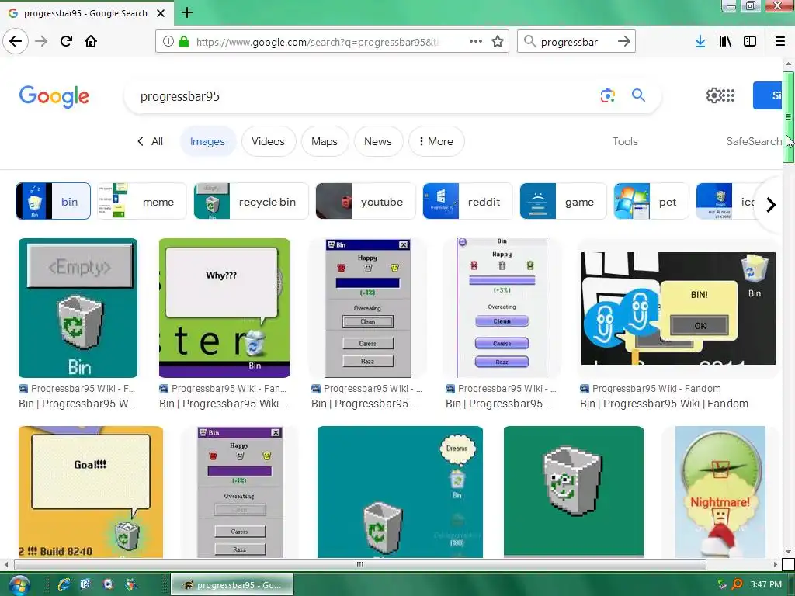
Task: Click the green padlock security icon
Action: [x=184, y=42]
